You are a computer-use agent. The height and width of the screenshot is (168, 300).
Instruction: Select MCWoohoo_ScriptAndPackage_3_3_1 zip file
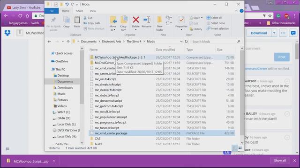[x=162, y=57]
